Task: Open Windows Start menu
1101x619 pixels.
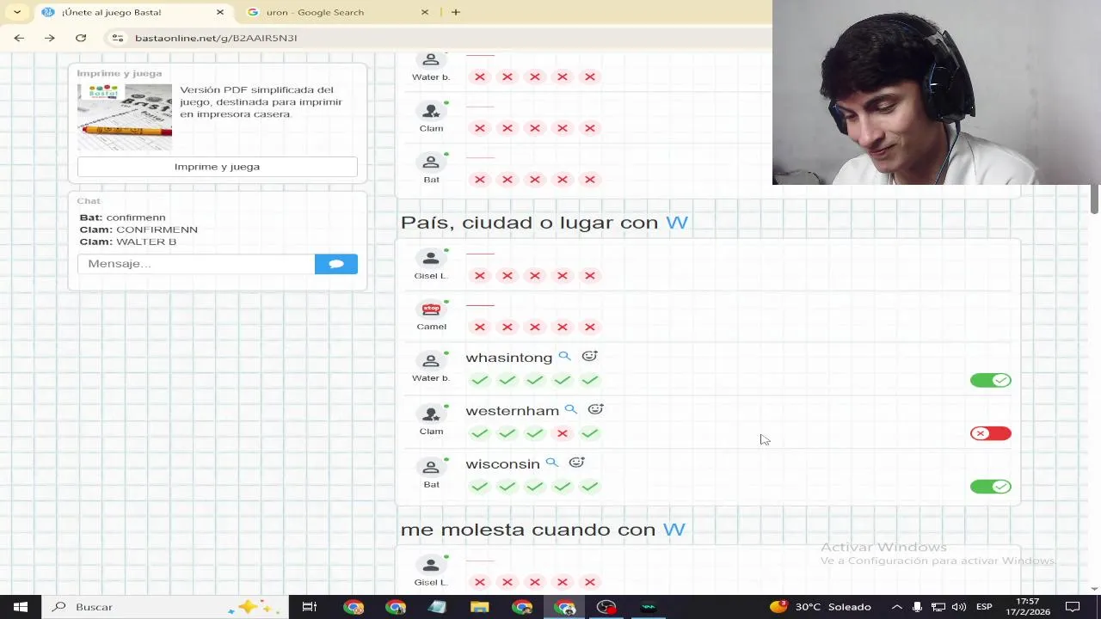Action: coord(20,607)
